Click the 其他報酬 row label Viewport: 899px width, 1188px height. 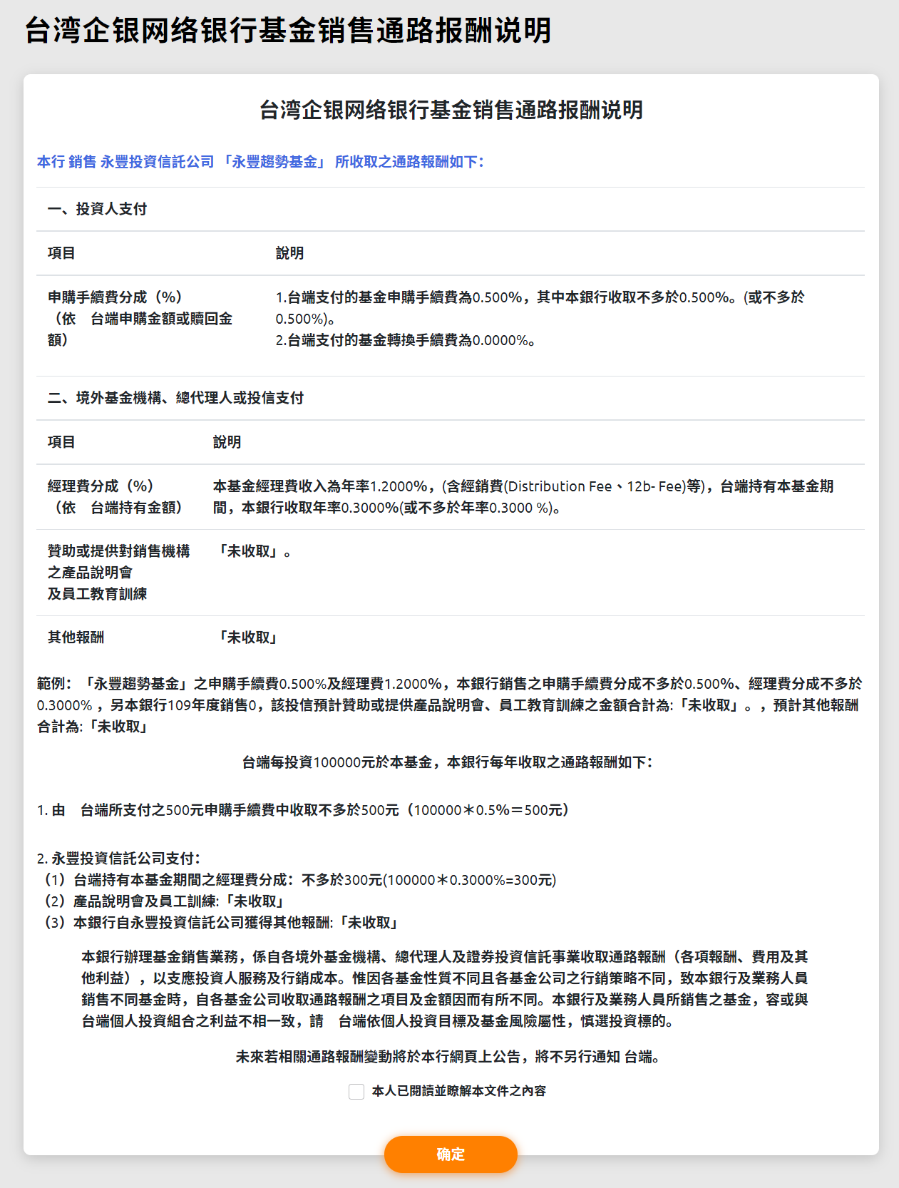(x=76, y=637)
